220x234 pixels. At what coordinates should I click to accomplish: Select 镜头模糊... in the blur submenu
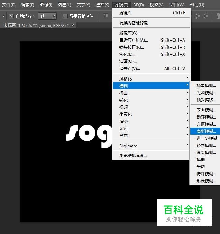coord(205,153)
